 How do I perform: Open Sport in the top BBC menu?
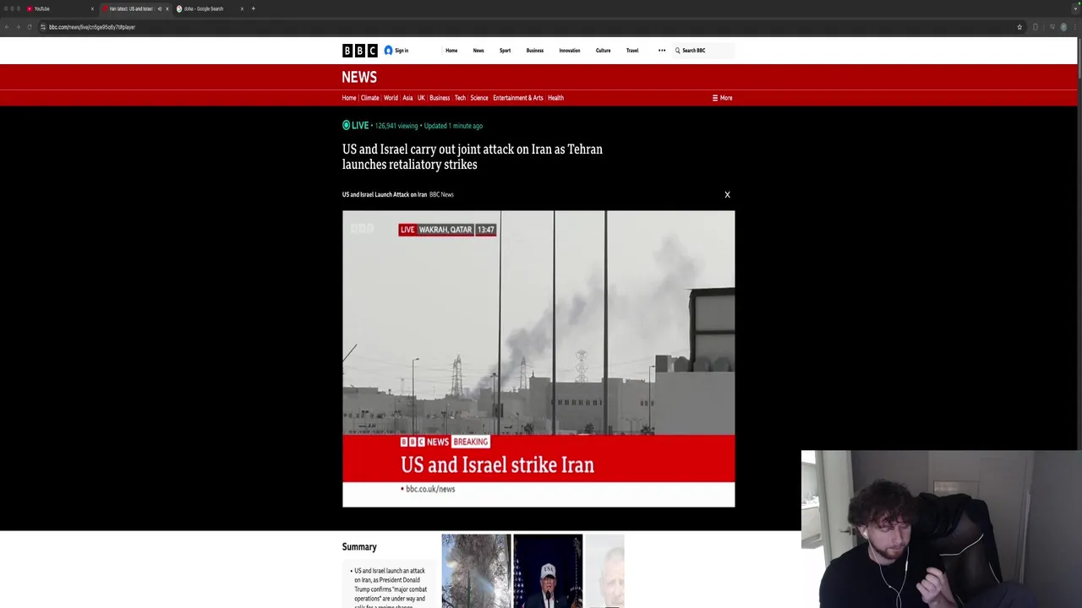pyautogui.click(x=505, y=51)
